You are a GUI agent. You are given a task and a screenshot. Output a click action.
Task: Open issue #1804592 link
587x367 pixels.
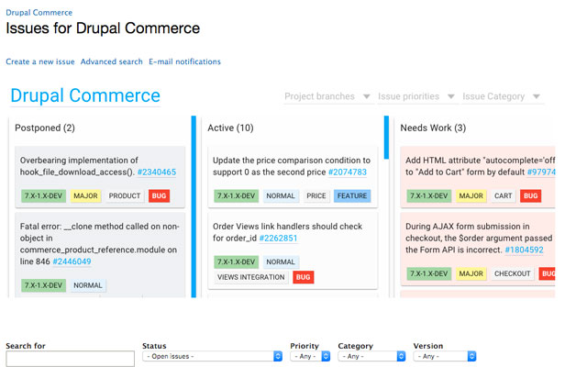coord(524,250)
